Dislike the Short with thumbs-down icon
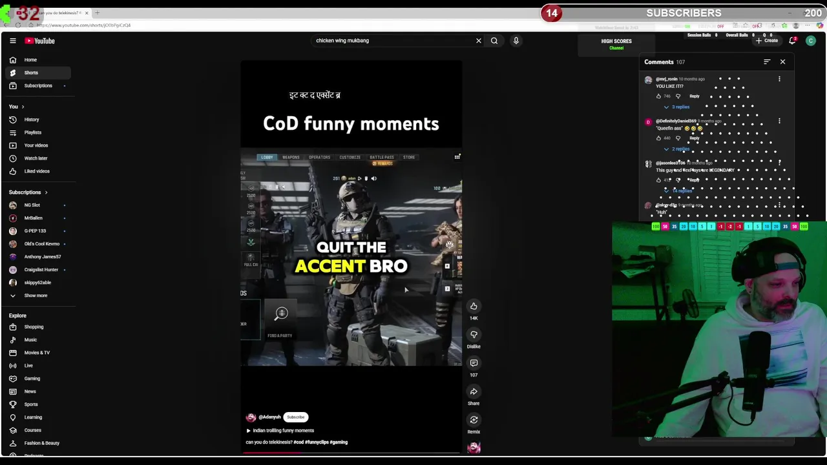Screen dimensions: 827x465 pyautogui.click(x=474, y=335)
